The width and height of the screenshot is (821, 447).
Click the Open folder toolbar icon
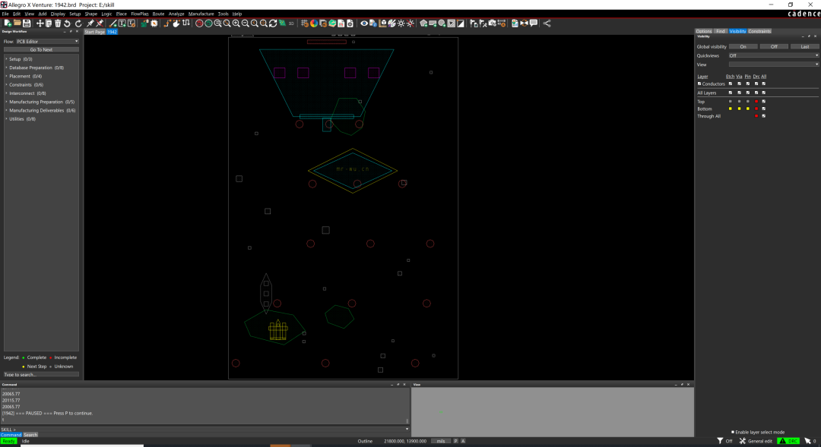(17, 23)
